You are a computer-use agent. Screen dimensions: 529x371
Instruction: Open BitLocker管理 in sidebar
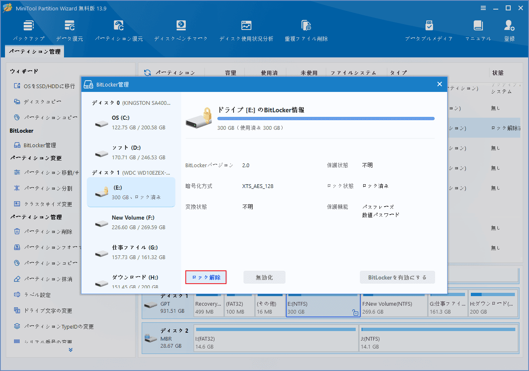35,145
